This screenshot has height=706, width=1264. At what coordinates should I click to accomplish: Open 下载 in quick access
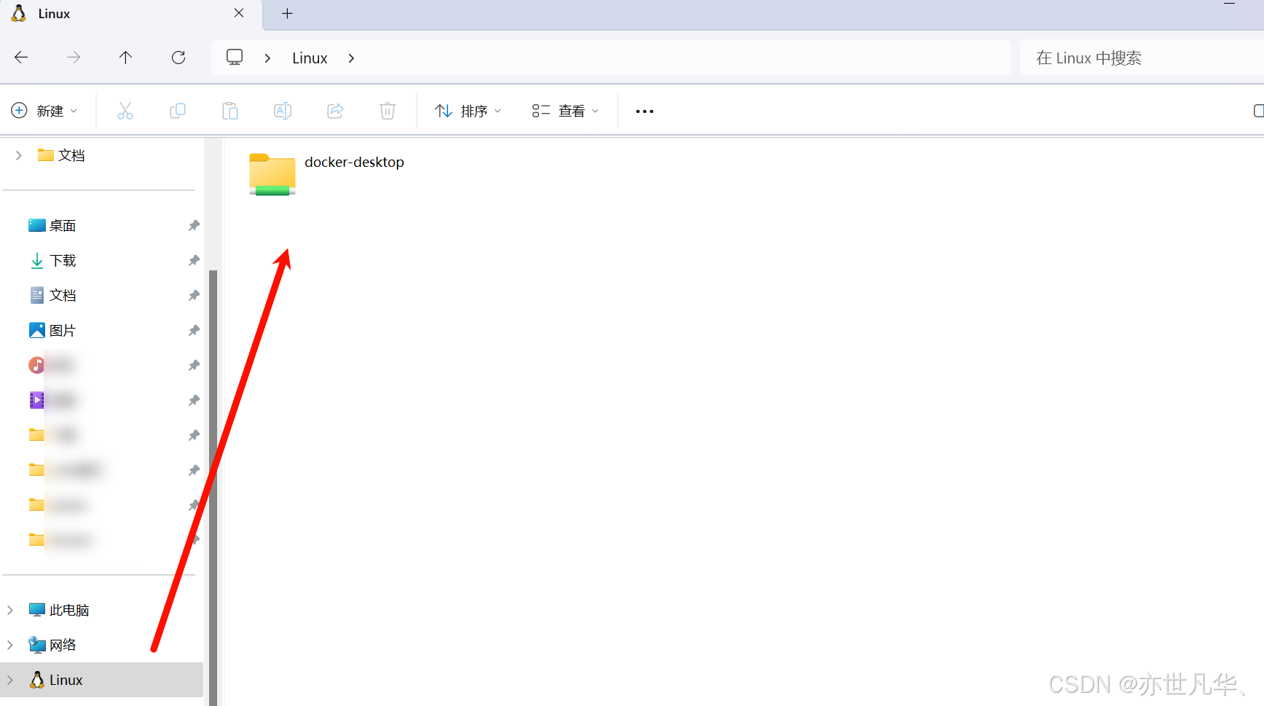point(52,261)
